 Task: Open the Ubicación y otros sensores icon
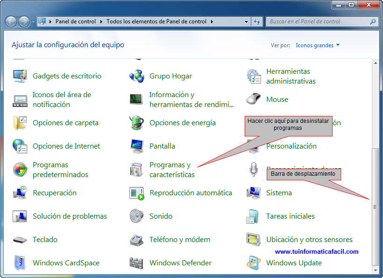[x=254, y=239]
